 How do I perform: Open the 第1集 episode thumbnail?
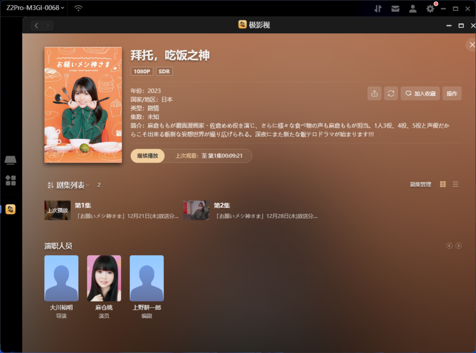tap(57, 210)
